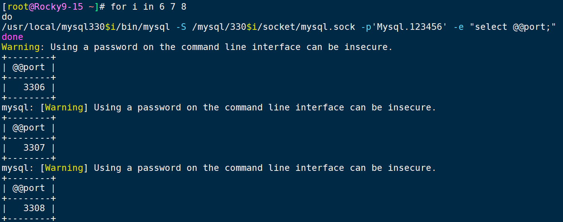563x222 pixels.
Task: Click the 'Mysql.123456' password string
Action: [x=410, y=27]
